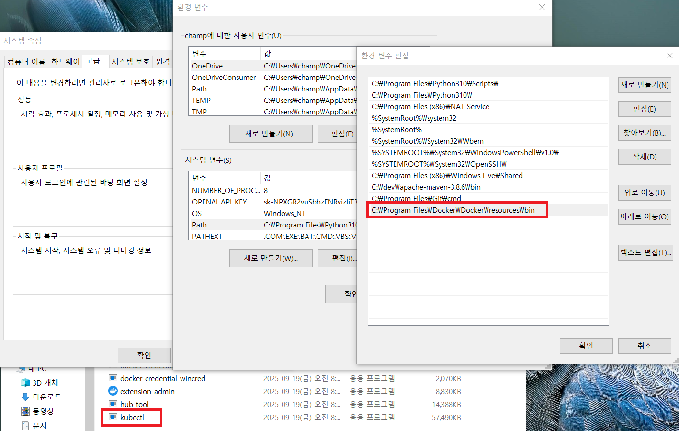
Task: Select the C:\Program Files\Python310\ entry
Action: pos(488,95)
